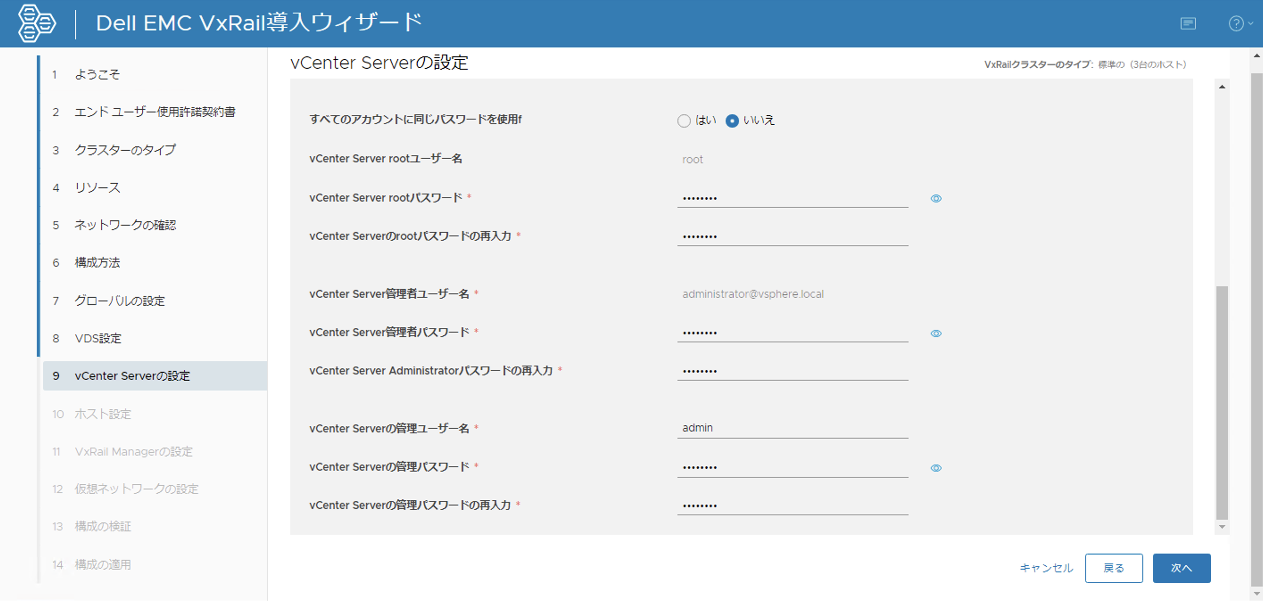
Task: Open step 4 リソース in sidebar
Action: pyautogui.click(x=97, y=188)
